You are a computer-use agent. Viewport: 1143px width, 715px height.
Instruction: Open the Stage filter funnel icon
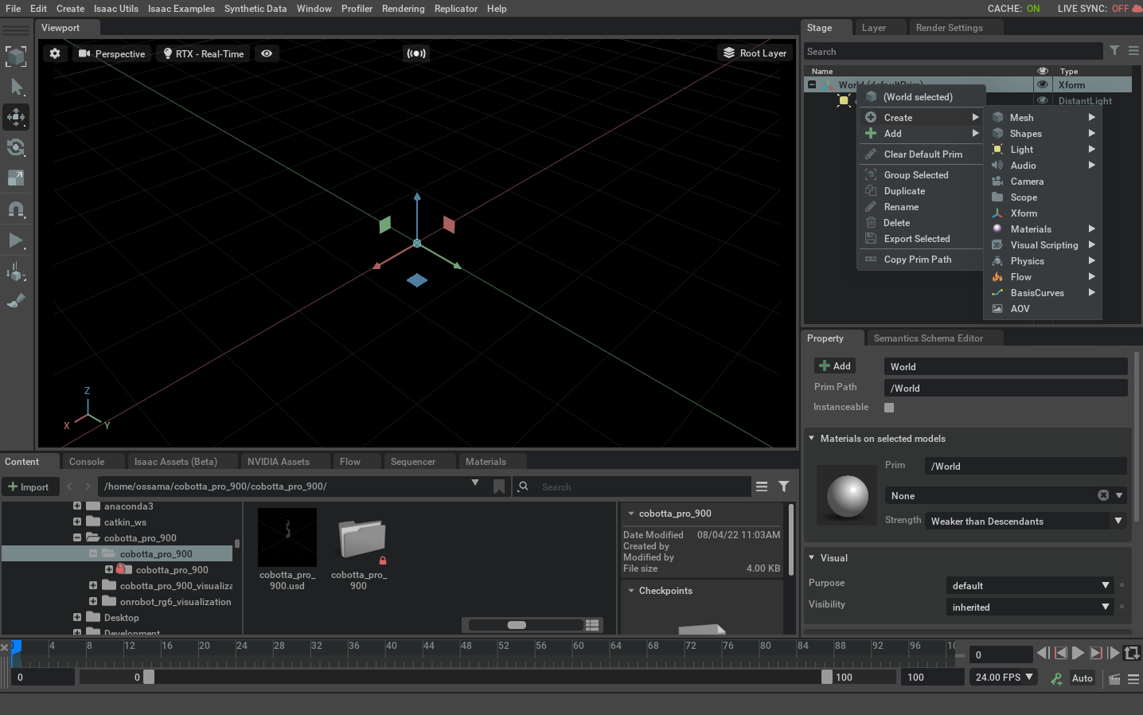click(x=1114, y=50)
